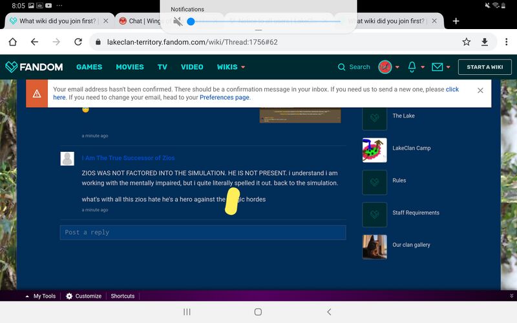
Task: Open the messages envelope dropdown
Action: point(441,67)
